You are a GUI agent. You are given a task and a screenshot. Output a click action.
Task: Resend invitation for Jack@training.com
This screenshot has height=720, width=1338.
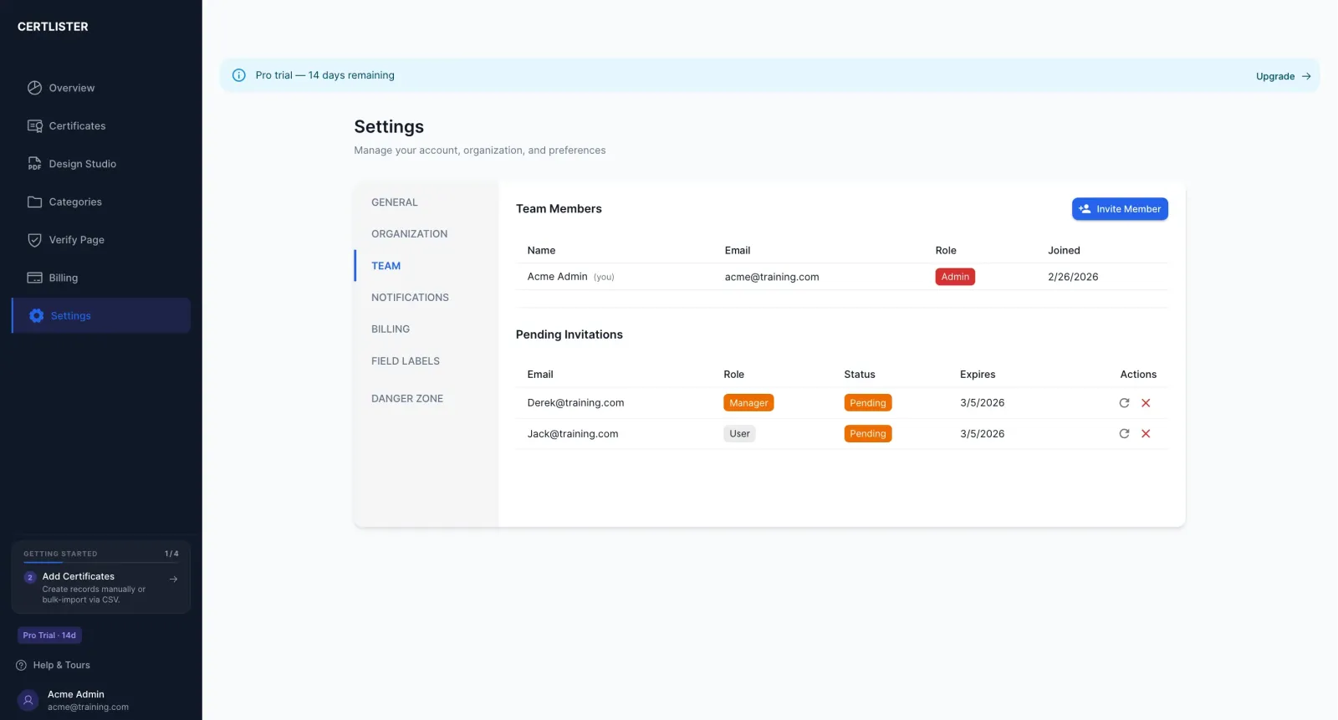coord(1124,434)
